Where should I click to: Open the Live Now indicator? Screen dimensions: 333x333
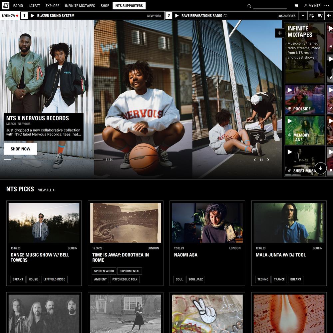pos(10,16)
